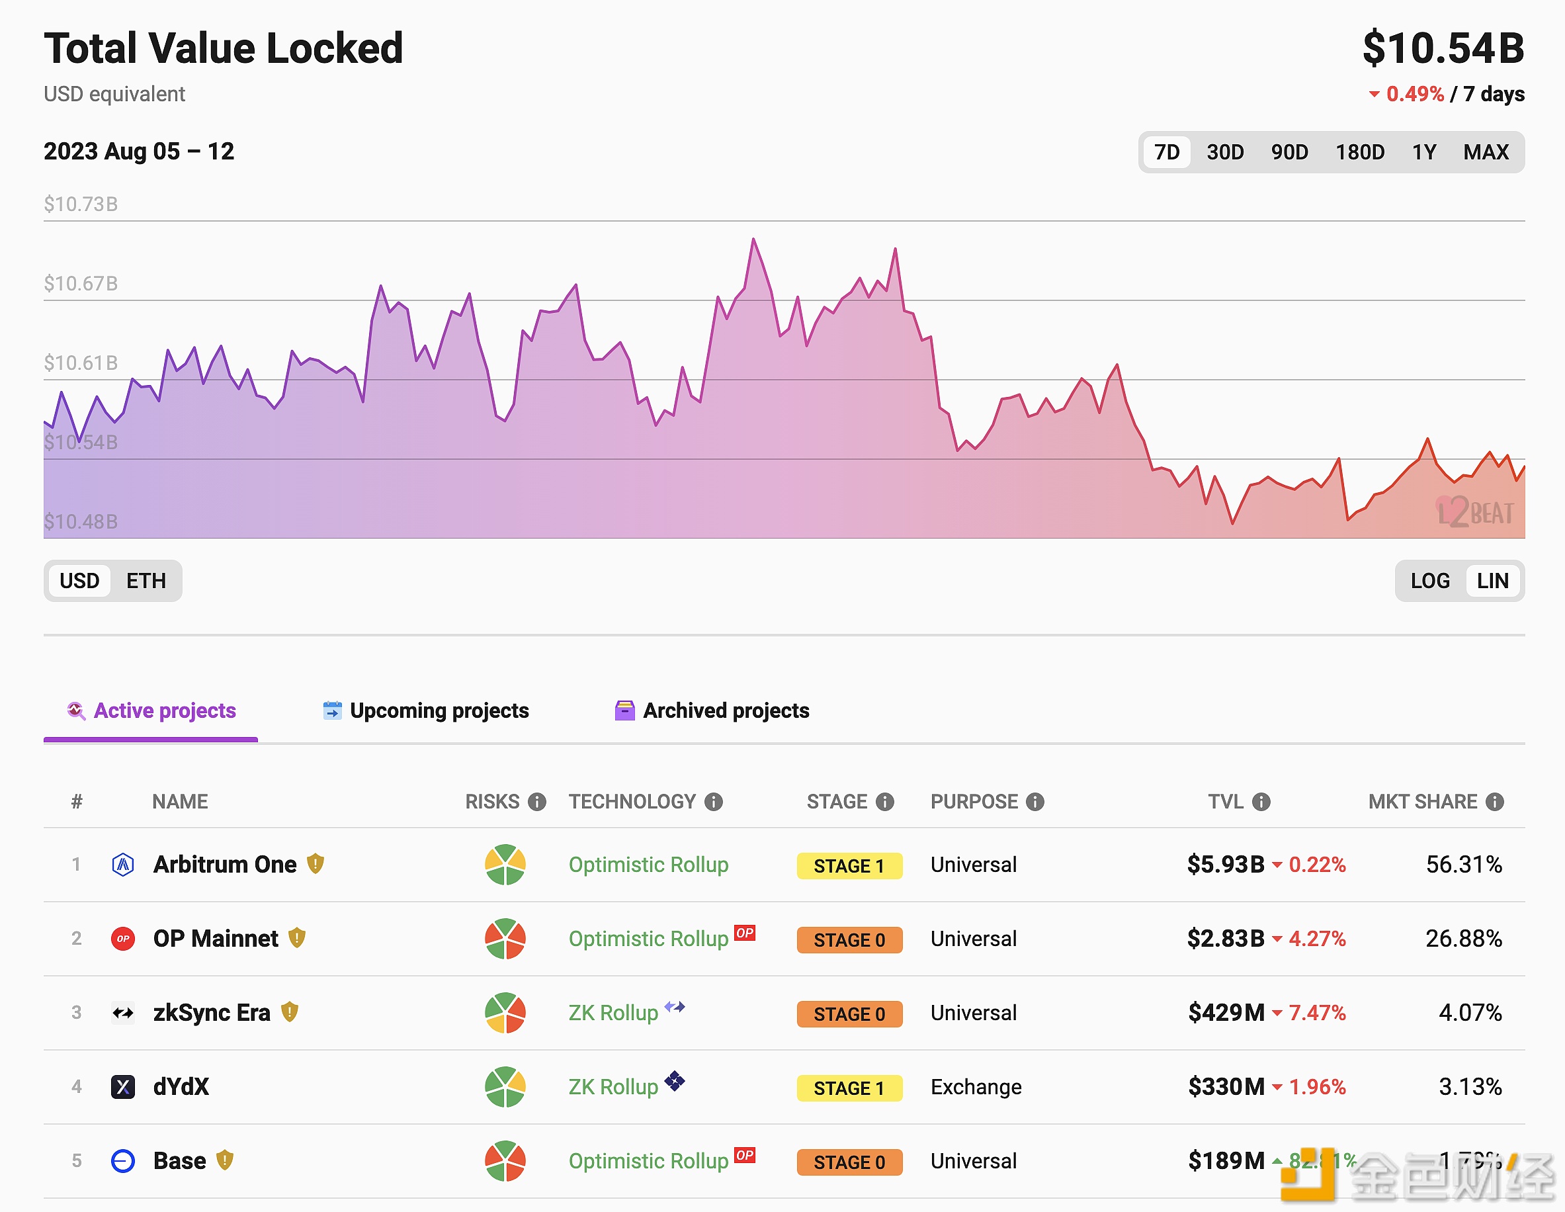This screenshot has width=1565, height=1212.
Task: Click OP Mainnet's warning shield icon
Action: 296,937
